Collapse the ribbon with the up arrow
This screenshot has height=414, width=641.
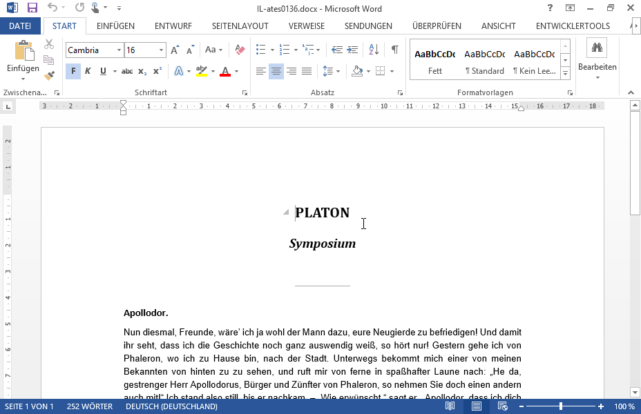631,92
